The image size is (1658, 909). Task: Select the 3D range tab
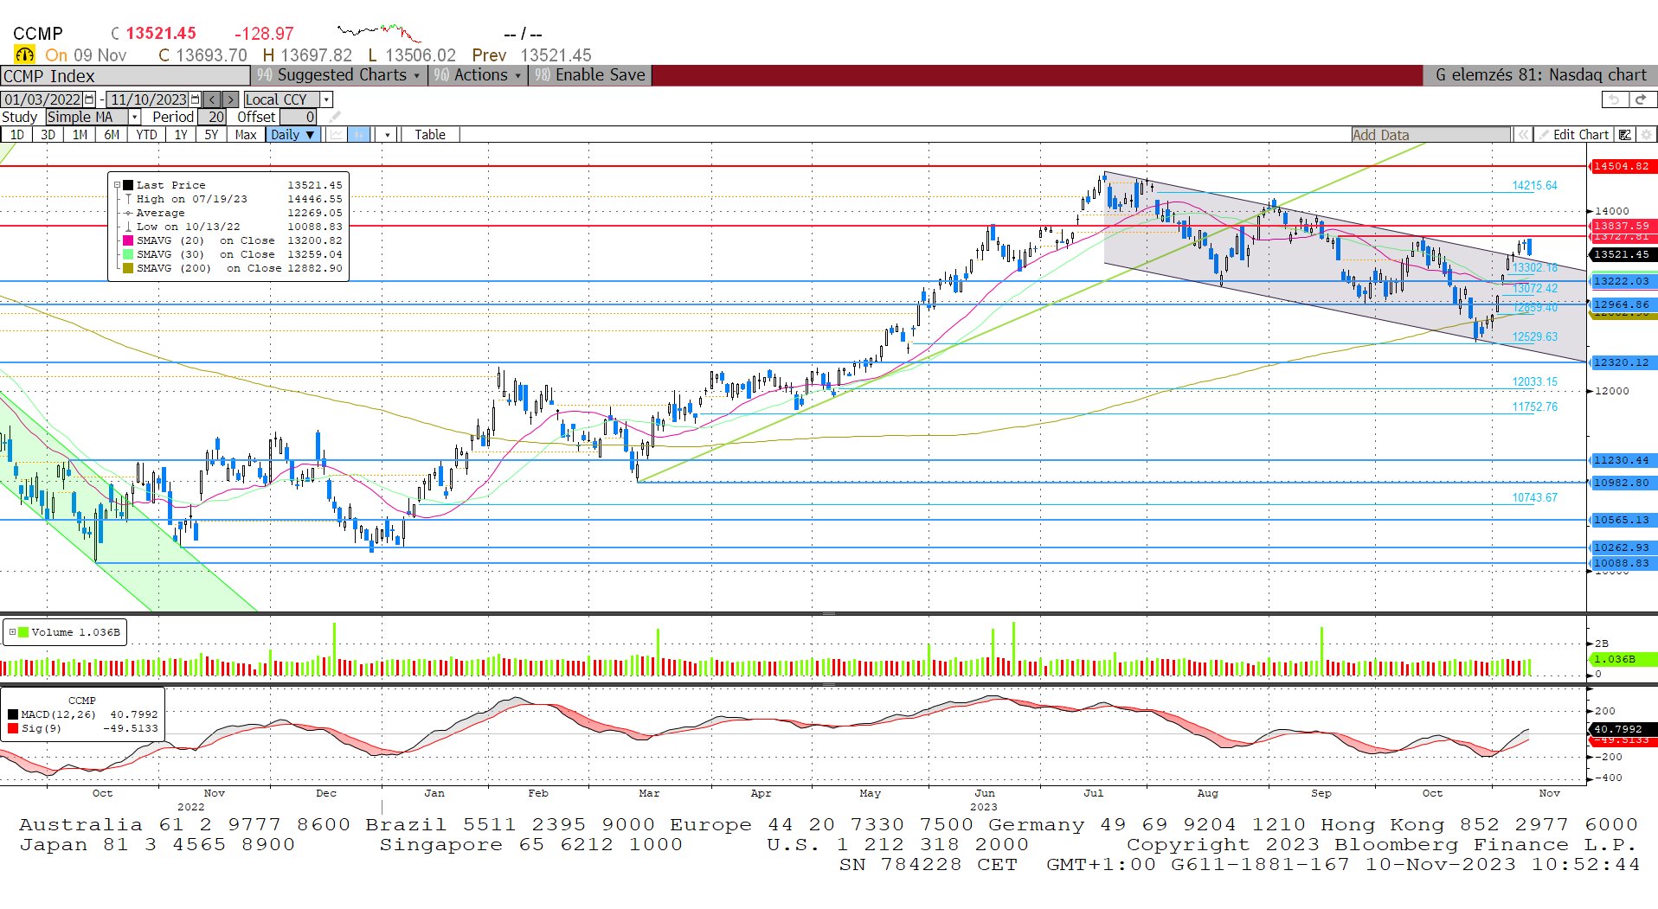coord(48,135)
